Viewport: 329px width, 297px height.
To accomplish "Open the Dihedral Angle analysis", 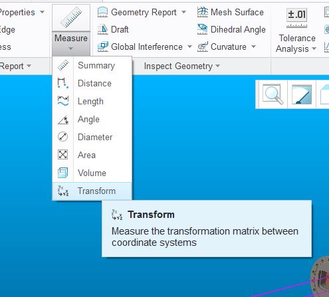I will click(238, 29).
